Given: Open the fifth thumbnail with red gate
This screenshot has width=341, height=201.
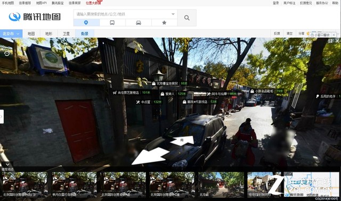Looking at the screenshot, I should 221,185.
